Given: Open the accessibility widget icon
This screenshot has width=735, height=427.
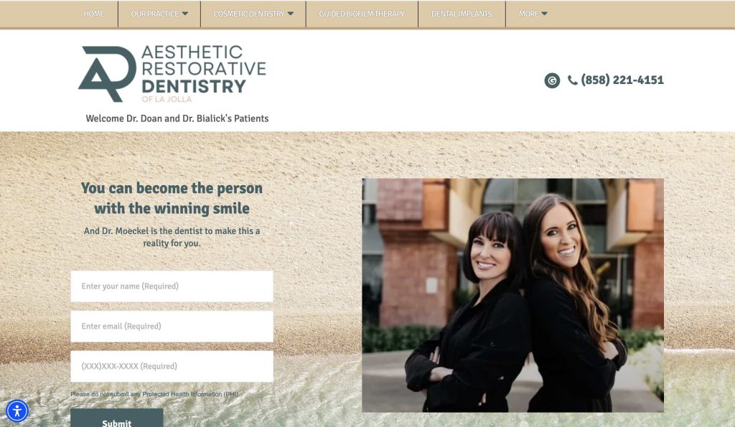Looking at the screenshot, I should 17,411.
